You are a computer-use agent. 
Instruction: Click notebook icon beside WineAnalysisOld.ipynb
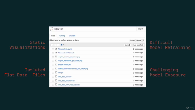56,53
